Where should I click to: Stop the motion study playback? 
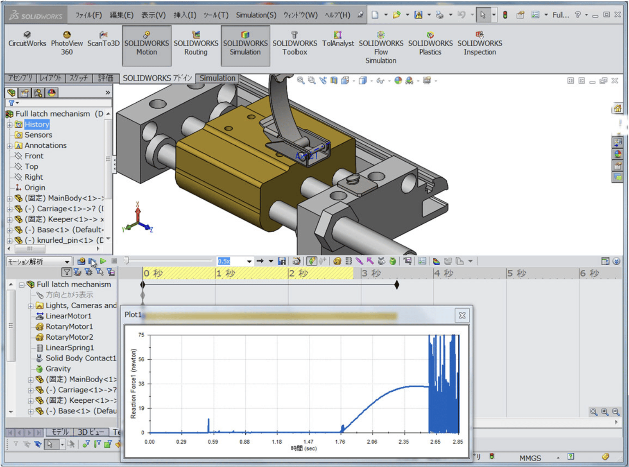114,261
